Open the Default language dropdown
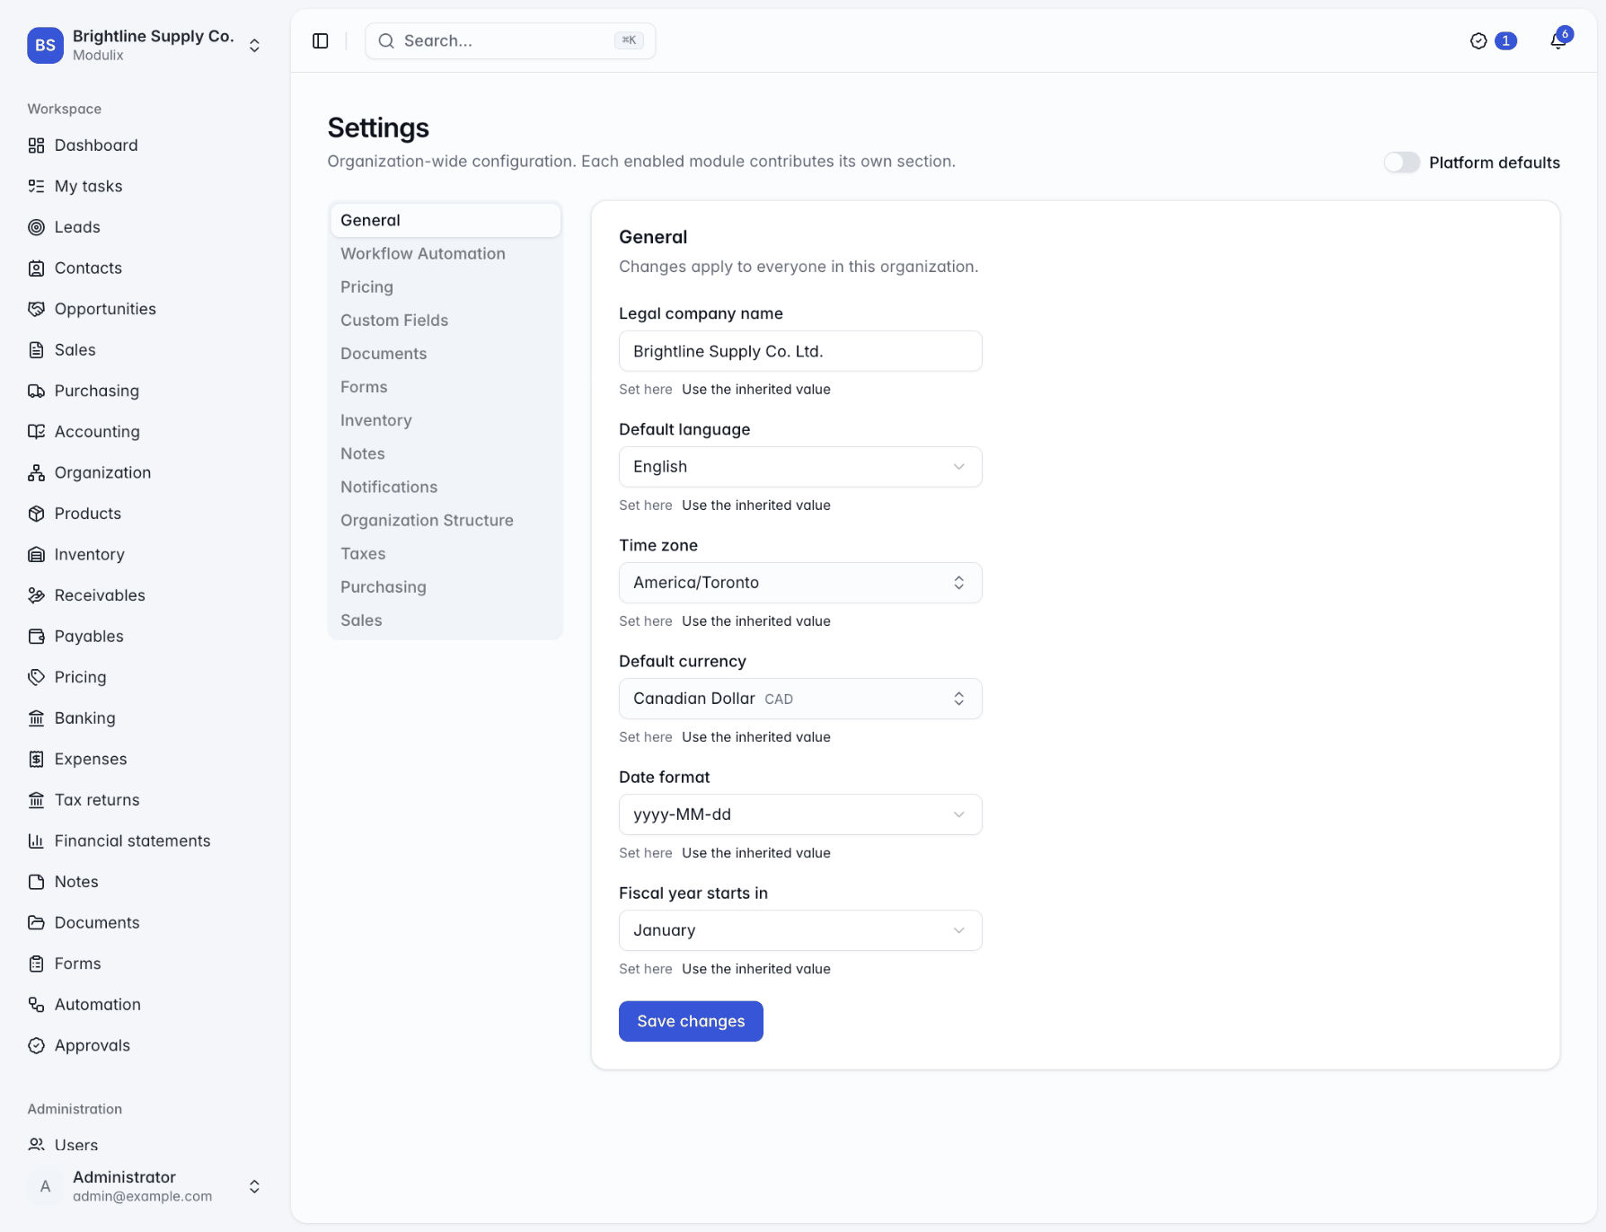 (800, 467)
